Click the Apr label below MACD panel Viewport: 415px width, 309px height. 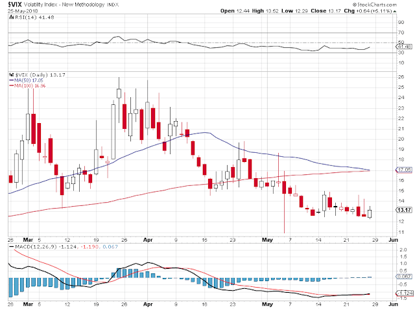(148, 304)
